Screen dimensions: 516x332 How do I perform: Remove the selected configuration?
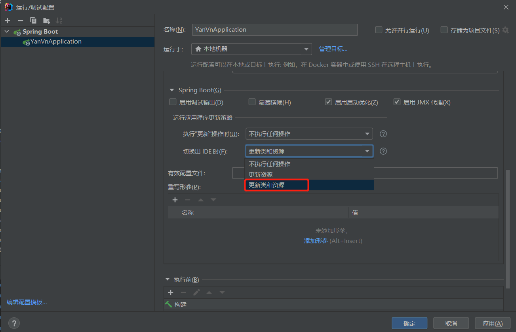pos(20,20)
